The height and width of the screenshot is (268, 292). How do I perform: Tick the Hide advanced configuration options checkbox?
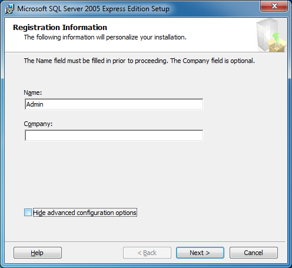[x=28, y=213]
